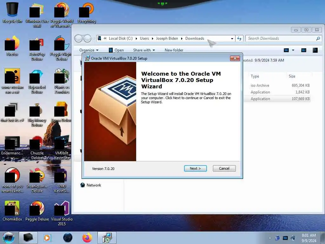Click the Explorer Forward navigation button

coord(88,38)
